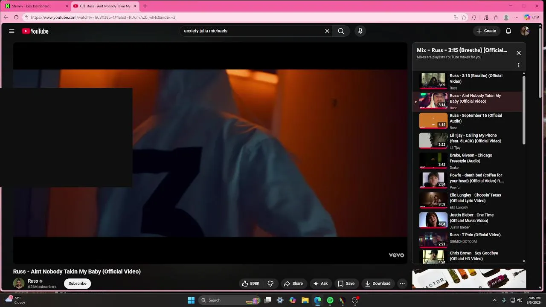This screenshot has width=546, height=307.
Task: Open the Edge profile icon
Action: [506, 17]
